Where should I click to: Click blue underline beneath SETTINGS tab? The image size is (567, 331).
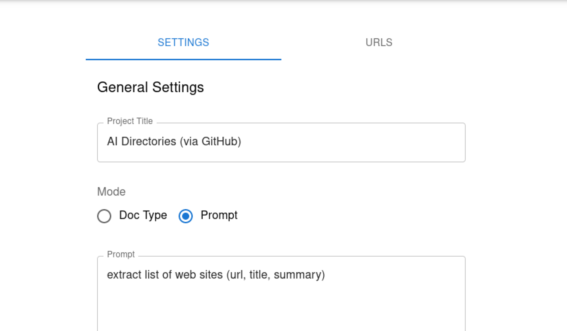pos(183,59)
